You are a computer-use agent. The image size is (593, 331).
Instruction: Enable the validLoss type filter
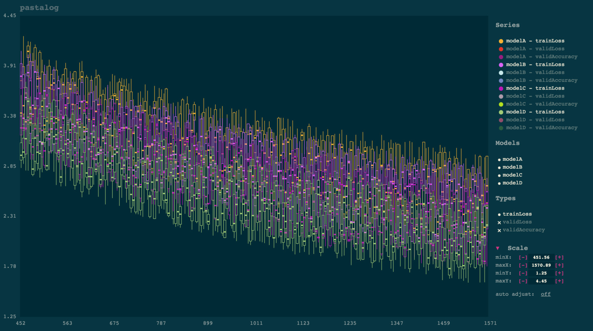pyautogui.click(x=517, y=222)
